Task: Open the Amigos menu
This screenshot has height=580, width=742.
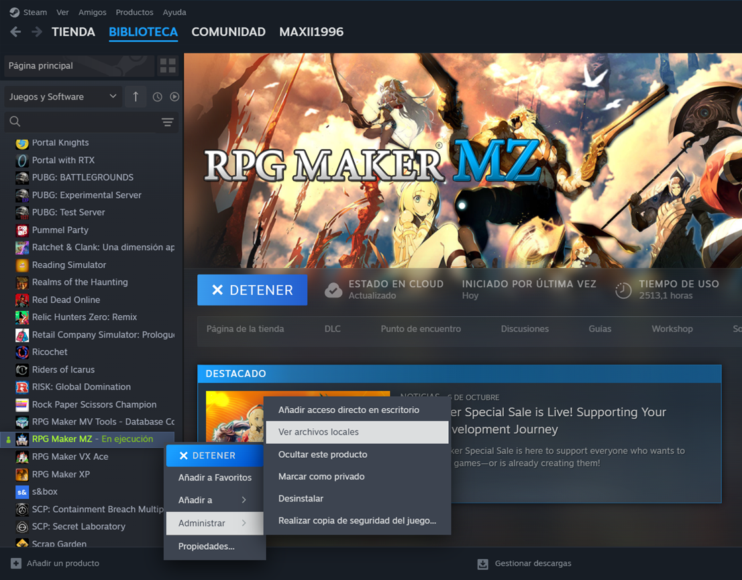Action: tap(93, 12)
